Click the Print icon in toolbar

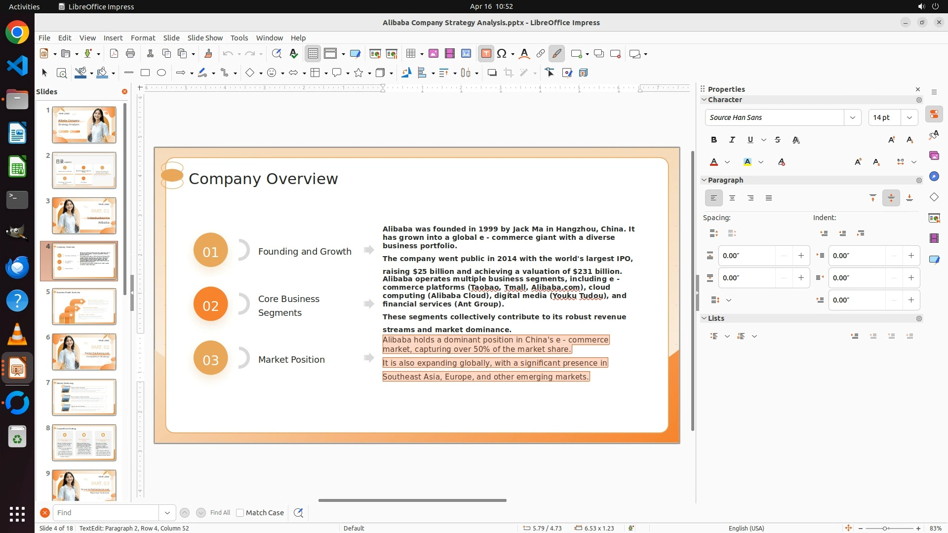tap(130, 54)
